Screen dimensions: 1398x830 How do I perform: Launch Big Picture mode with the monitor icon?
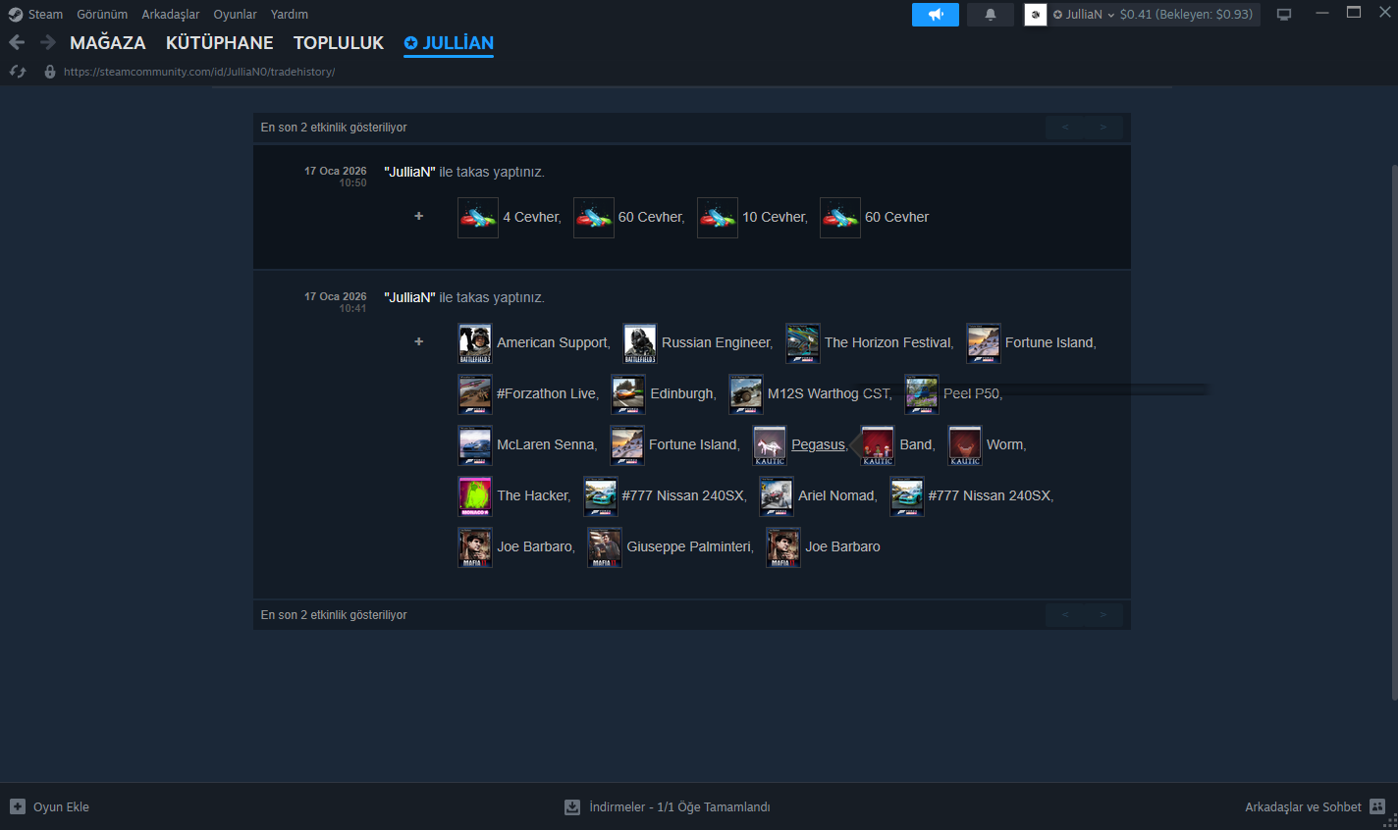tap(1284, 15)
